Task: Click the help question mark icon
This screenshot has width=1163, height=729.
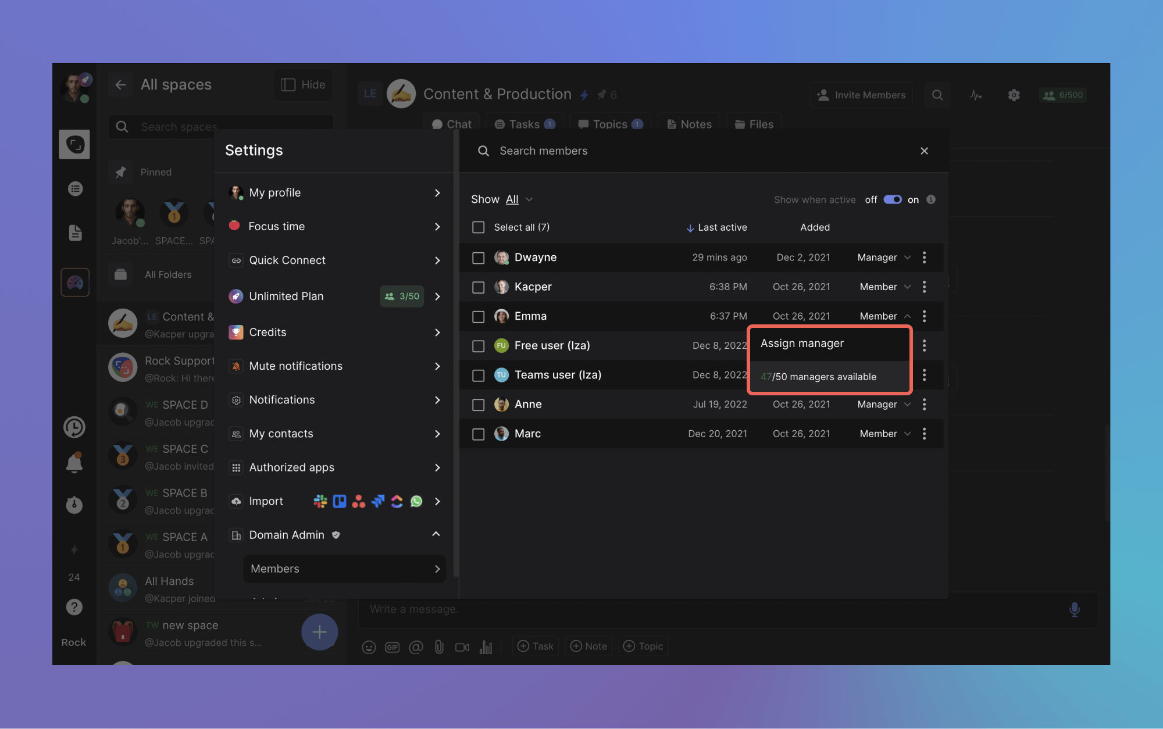Action: 74,607
